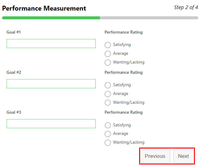Activate the Goal #3 text field

coord(51,124)
